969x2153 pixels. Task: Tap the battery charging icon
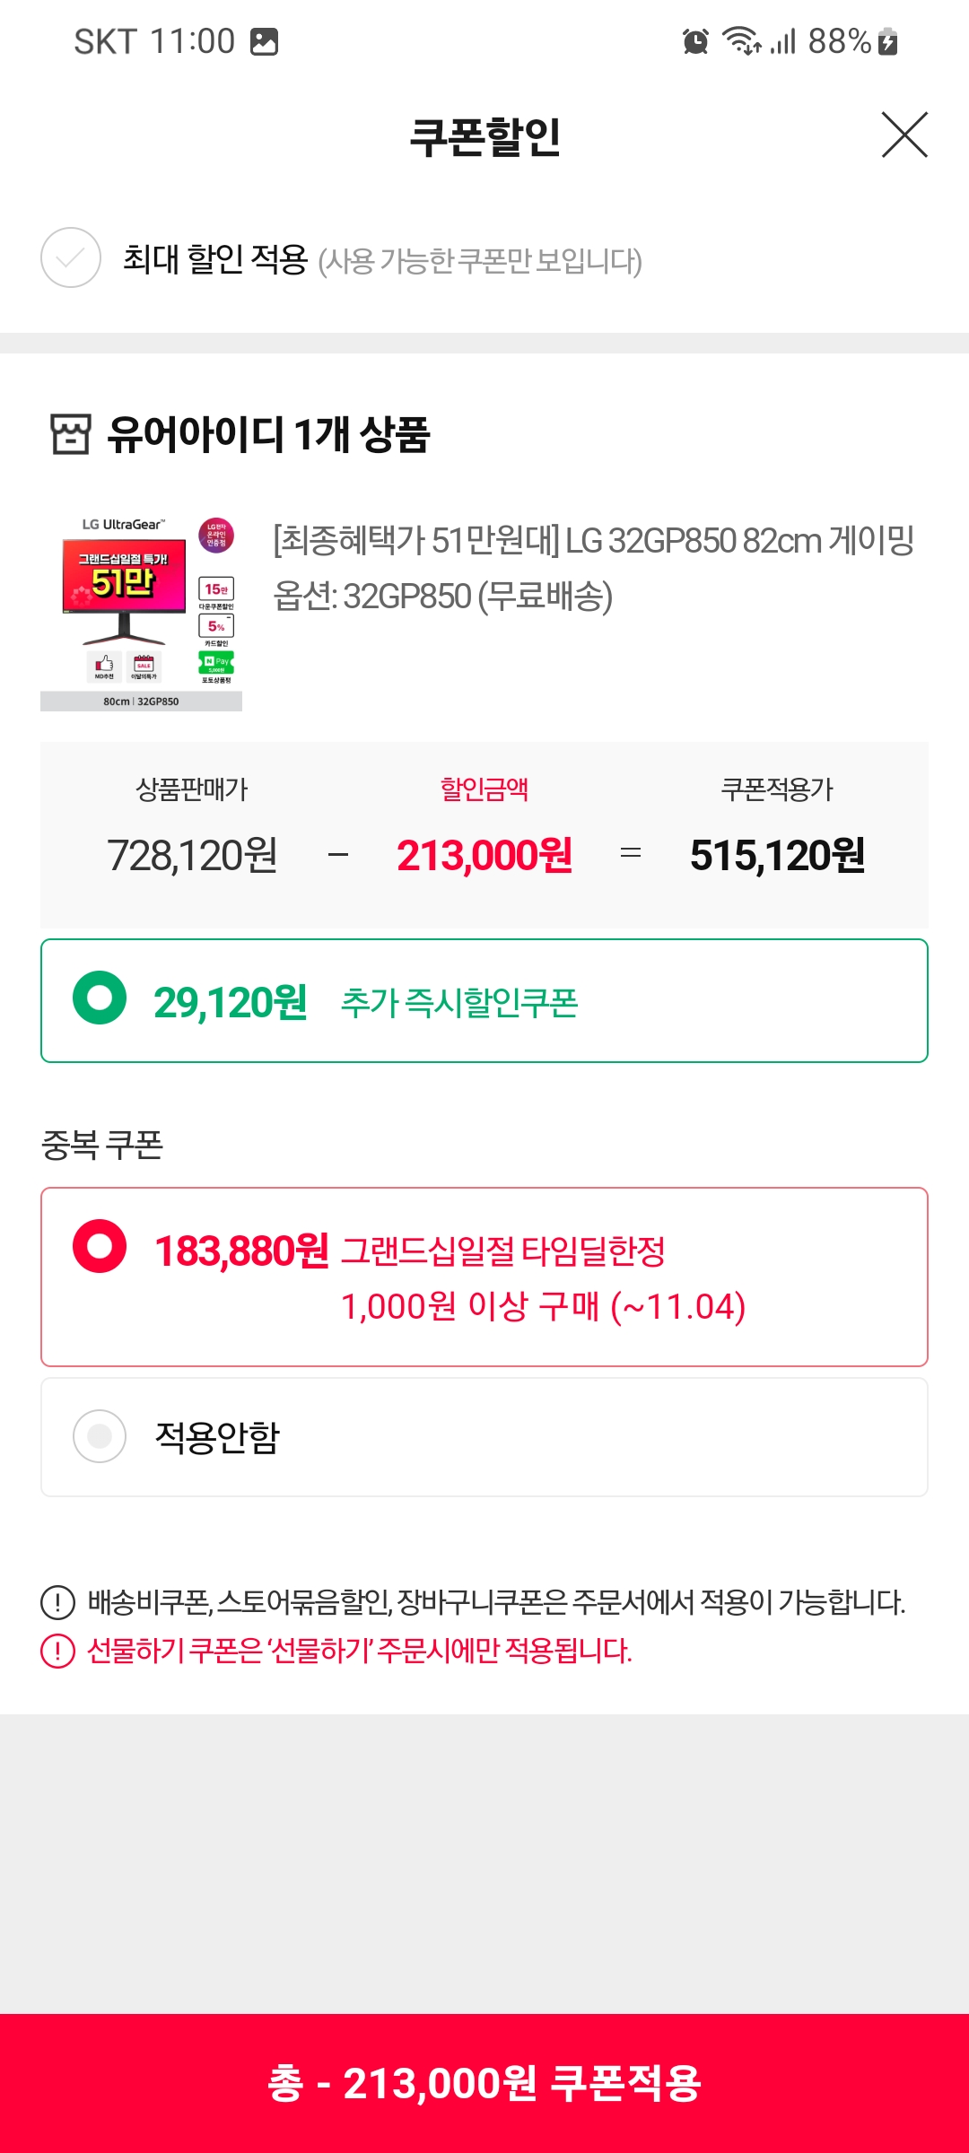tap(887, 41)
